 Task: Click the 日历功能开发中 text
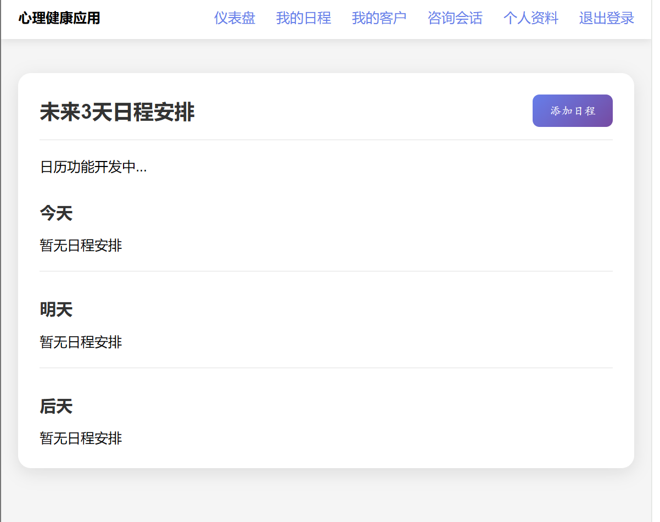(x=93, y=167)
